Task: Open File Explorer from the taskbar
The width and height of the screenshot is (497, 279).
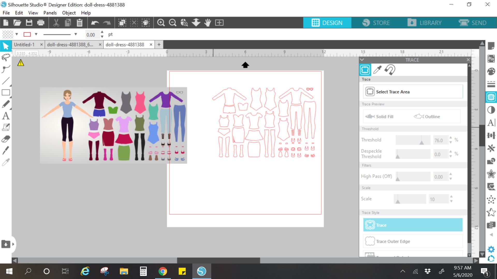Action: [x=124, y=271]
